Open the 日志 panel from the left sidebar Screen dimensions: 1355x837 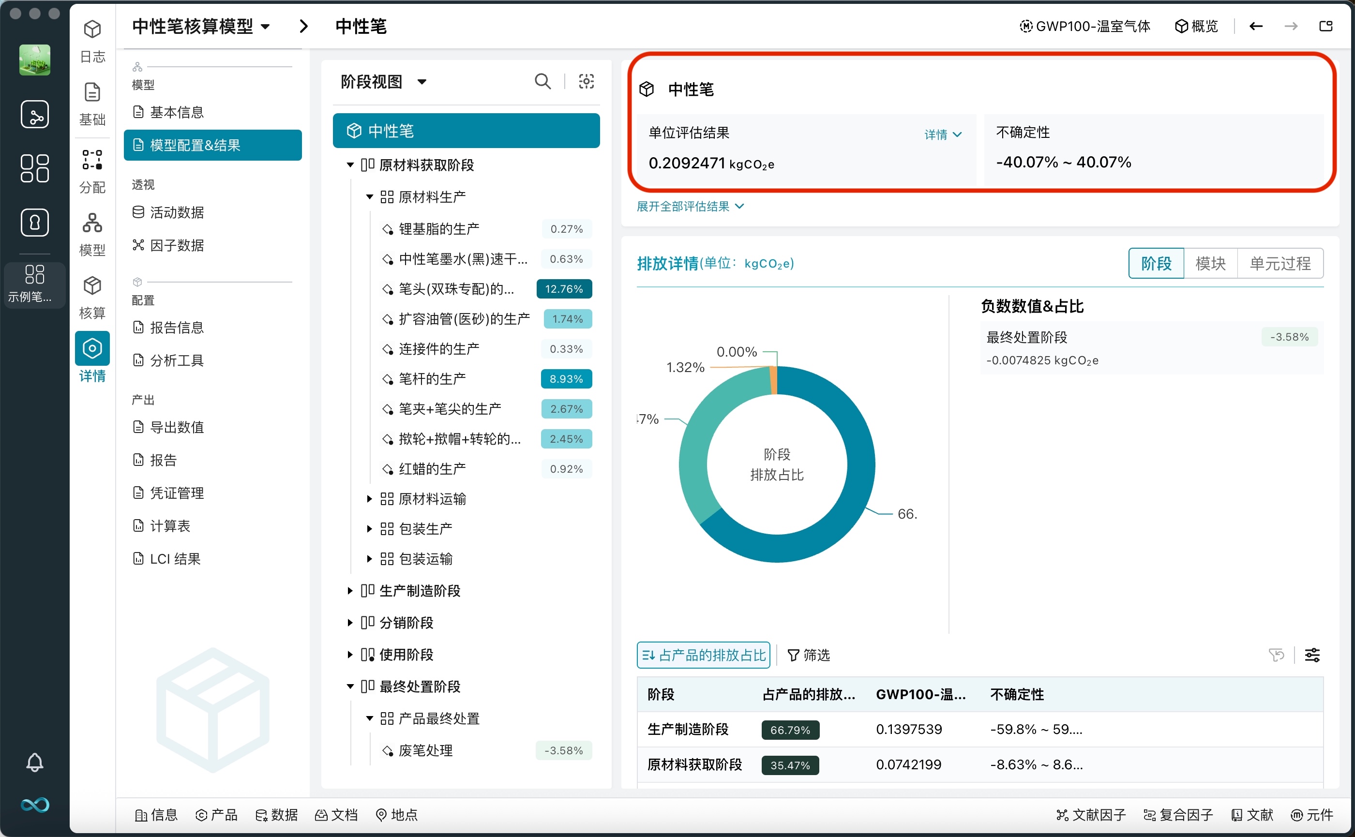tap(92, 39)
